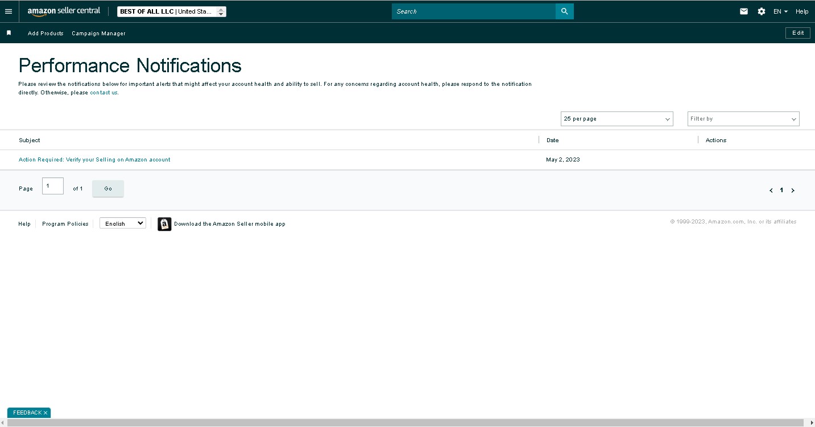Screen dimensions: 815x427
Task: Go to previous page arrow
Action: click(x=771, y=190)
